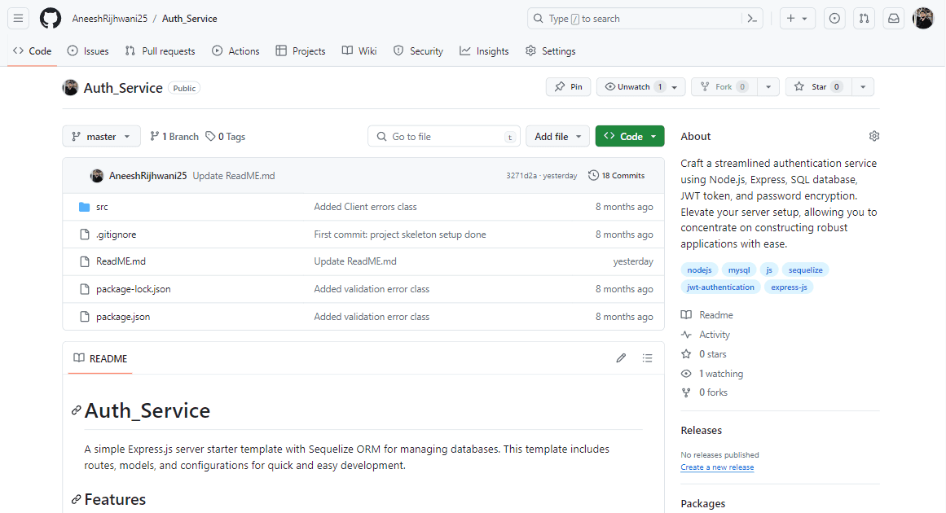Pin the repository with the Pin button
The width and height of the screenshot is (946, 513).
(x=568, y=87)
